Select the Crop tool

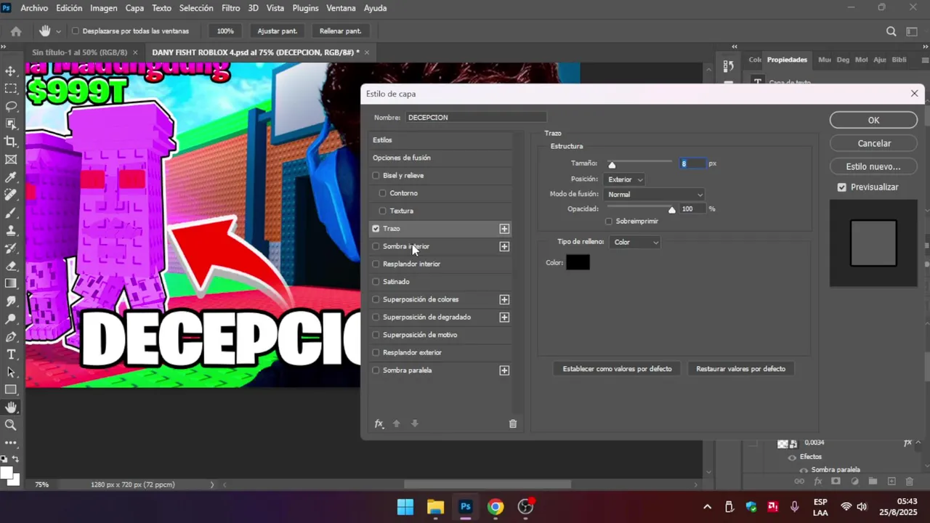pos(11,142)
